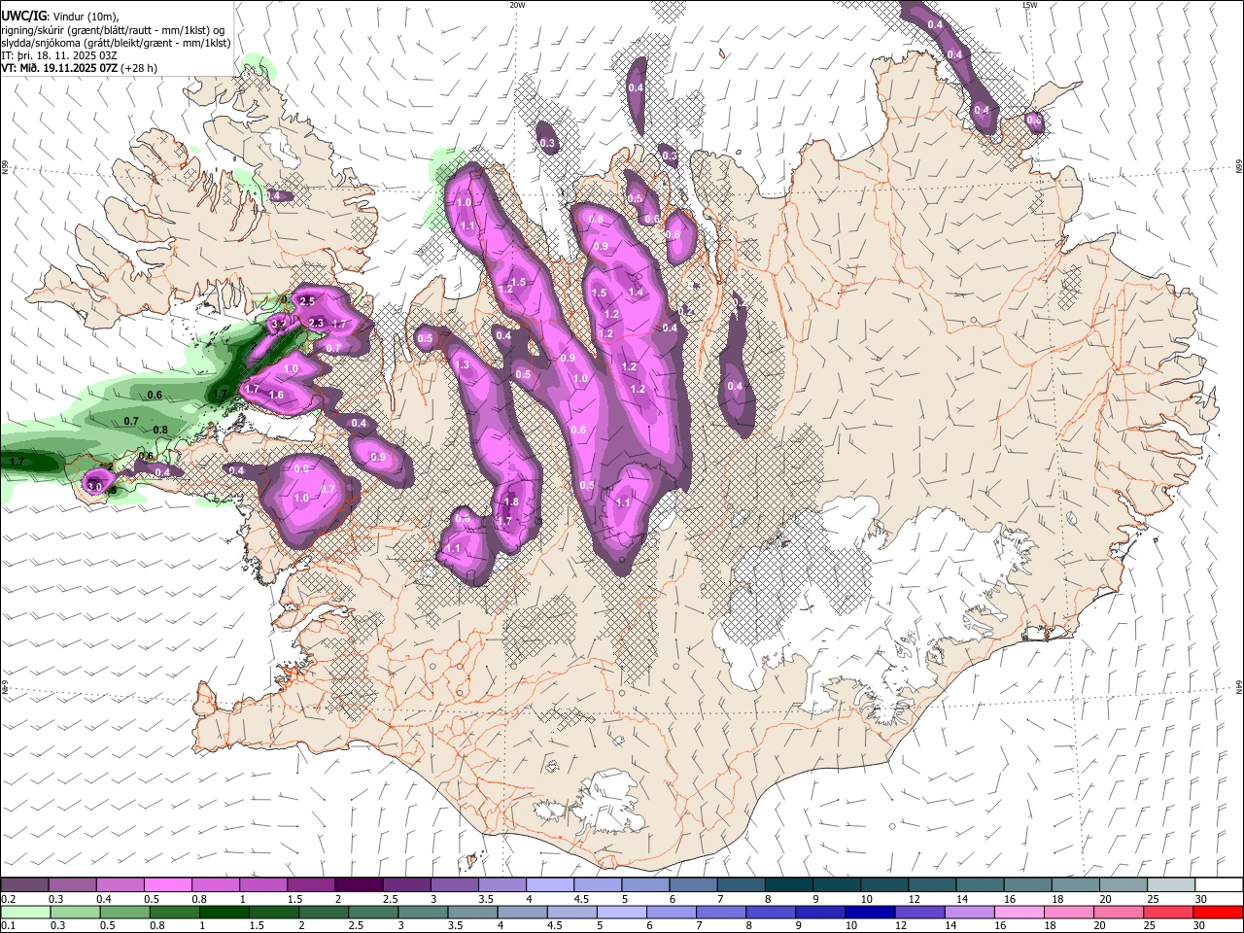Select the darkest green swatch at lower-row label 1
This screenshot has width=1244, height=933.
pos(224,912)
